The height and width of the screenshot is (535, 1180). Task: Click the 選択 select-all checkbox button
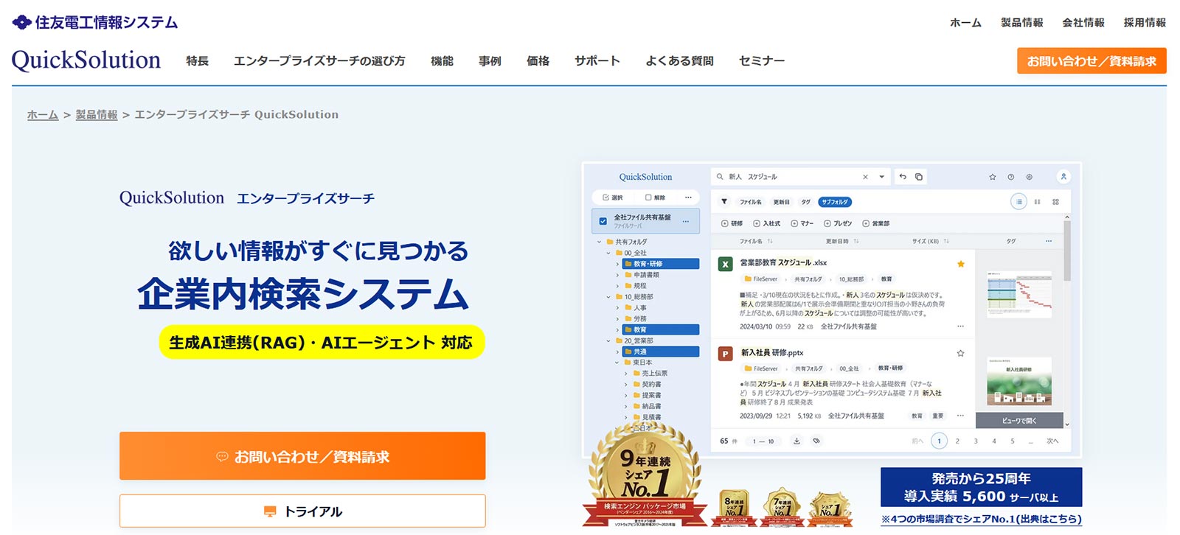tap(613, 197)
